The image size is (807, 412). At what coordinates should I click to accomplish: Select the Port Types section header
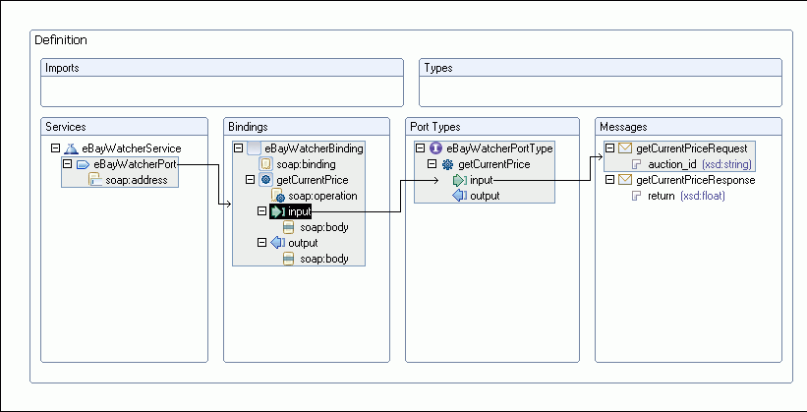(492, 127)
